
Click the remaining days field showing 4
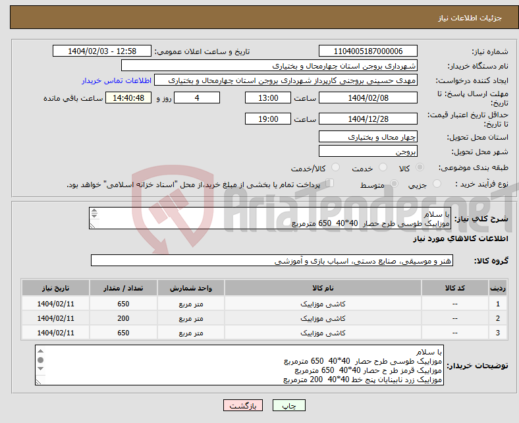coord(197,98)
